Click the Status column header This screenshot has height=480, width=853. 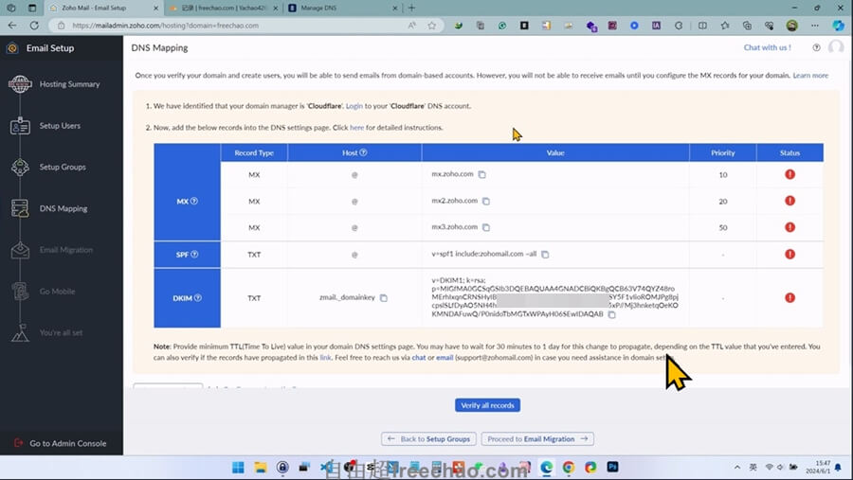pyautogui.click(x=789, y=152)
